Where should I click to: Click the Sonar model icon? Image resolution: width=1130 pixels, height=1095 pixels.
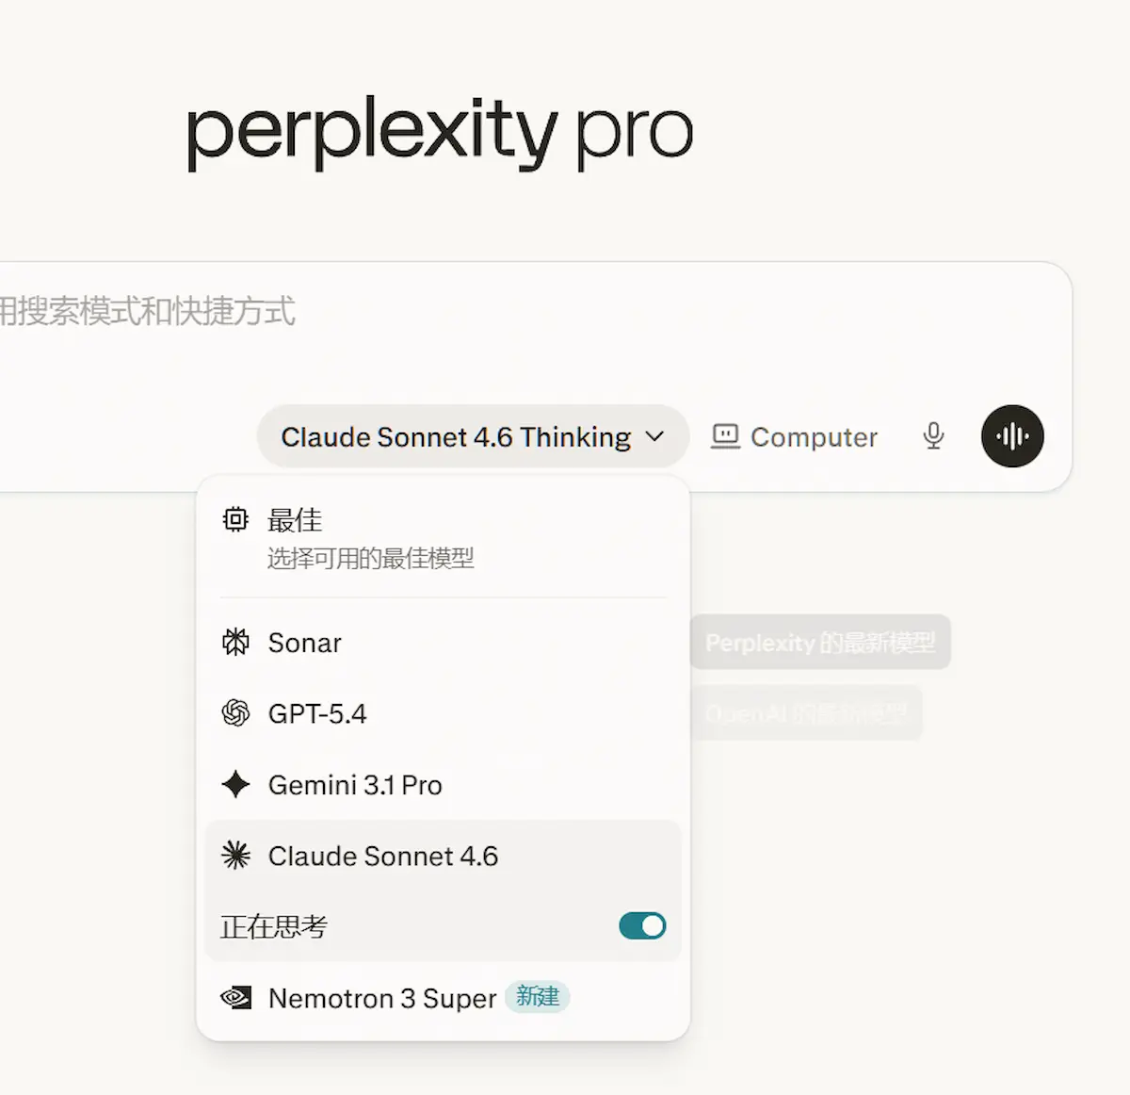tap(235, 643)
